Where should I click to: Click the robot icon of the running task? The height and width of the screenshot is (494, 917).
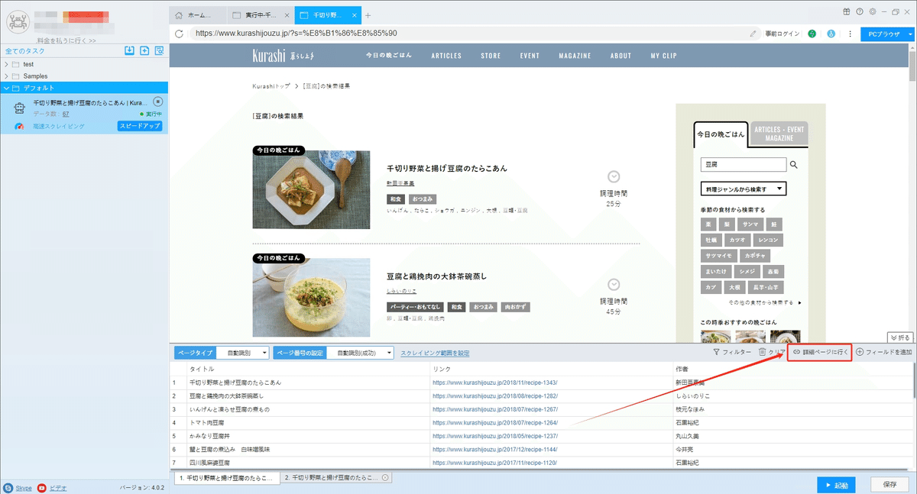21,108
